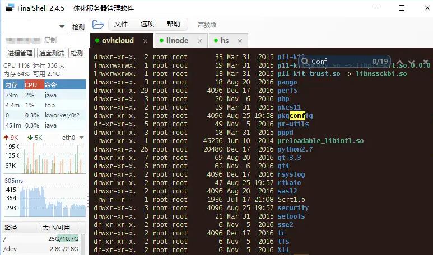Click the 速度测试 button

tap(52, 53)
